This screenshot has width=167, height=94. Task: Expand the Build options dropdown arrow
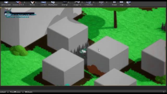point(107,2)
